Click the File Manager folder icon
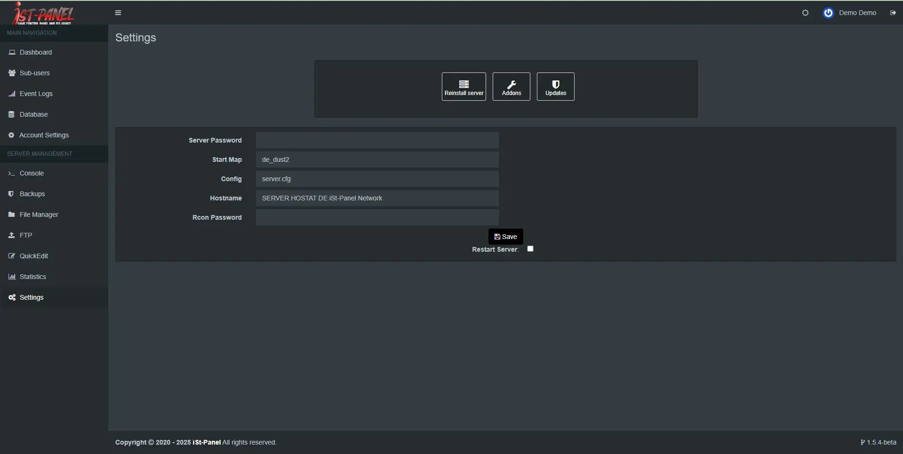 click(x=12, y=215)
